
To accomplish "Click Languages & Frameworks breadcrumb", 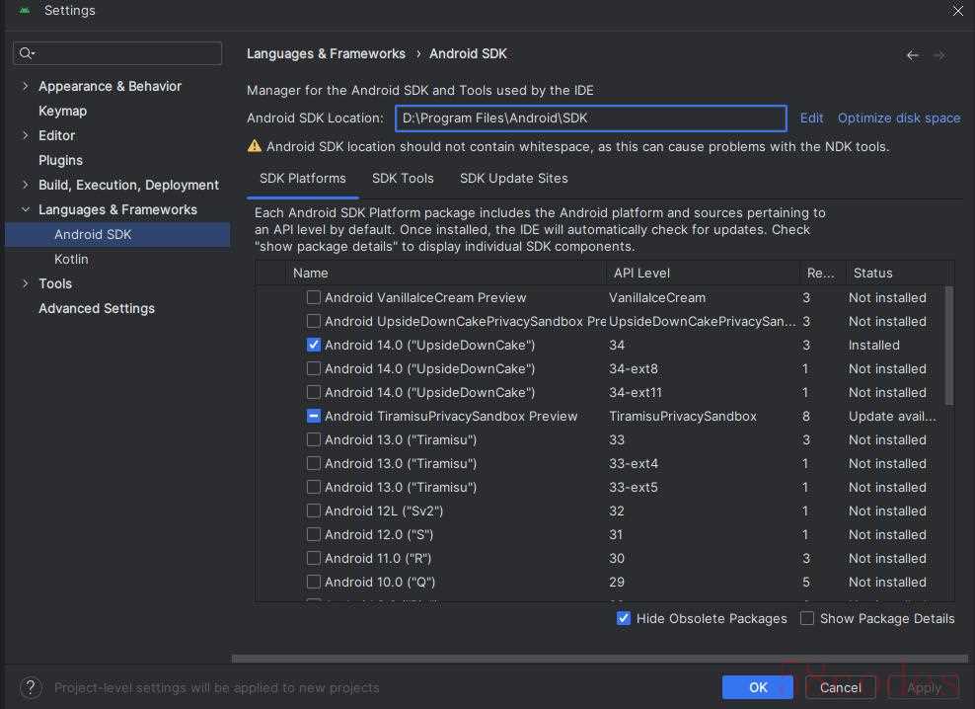I will (x=326, y=54).
